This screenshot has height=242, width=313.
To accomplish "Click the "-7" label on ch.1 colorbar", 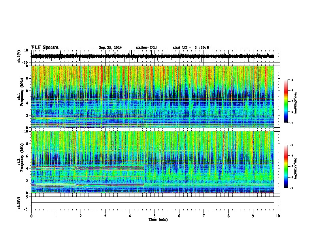I will pyautogui.click(x=291, y=123).
